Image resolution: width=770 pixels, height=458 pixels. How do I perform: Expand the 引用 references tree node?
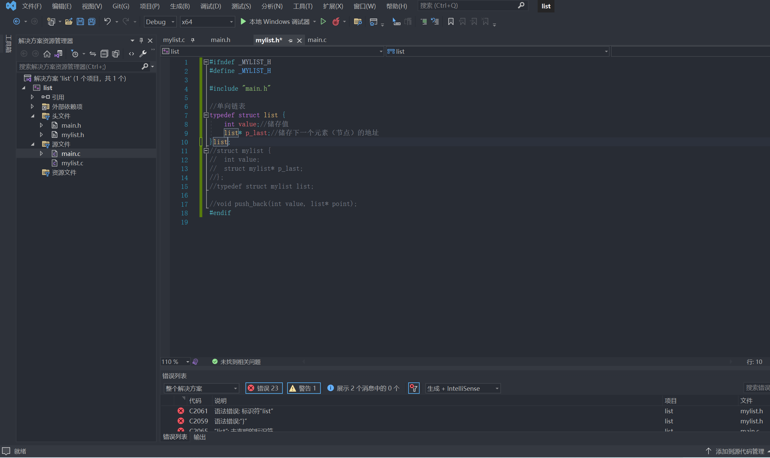click(32, 97)
